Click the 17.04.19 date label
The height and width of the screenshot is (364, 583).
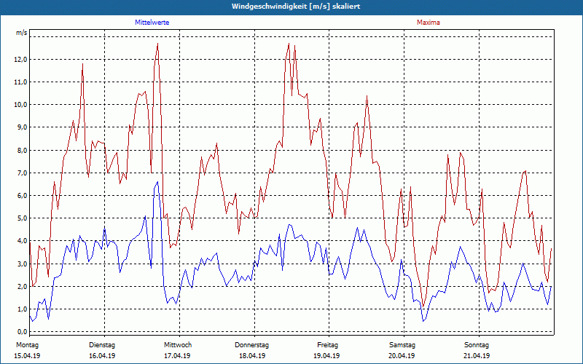(x=177, y=356)
